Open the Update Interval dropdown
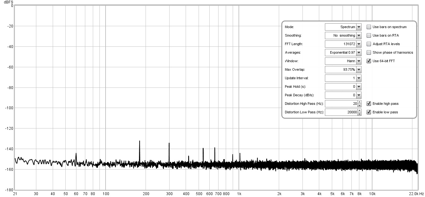The width and height of the screenshot is (425, 197). (359, 78)
